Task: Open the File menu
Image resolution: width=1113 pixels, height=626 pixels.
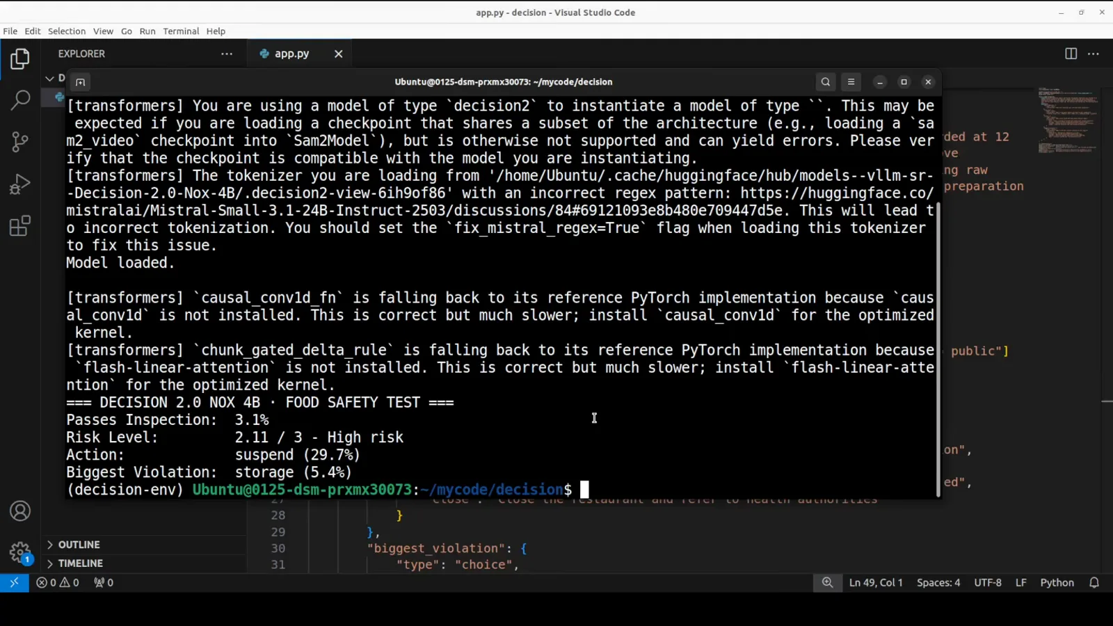Action: pyautogui.click(x=10, y=31)
